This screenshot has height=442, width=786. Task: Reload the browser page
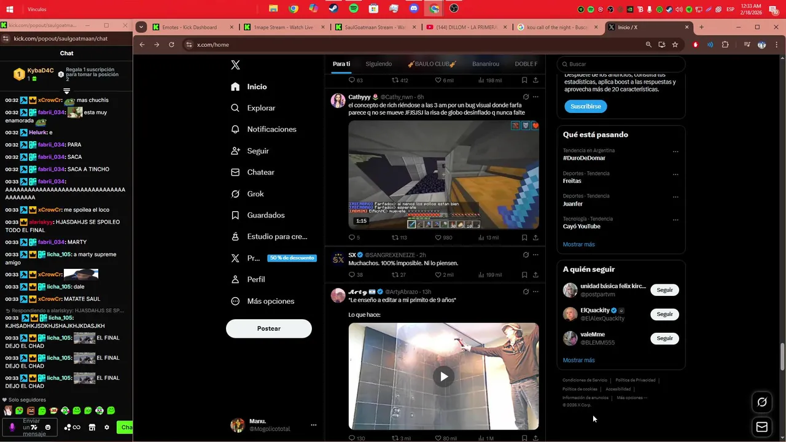point(171,45)
